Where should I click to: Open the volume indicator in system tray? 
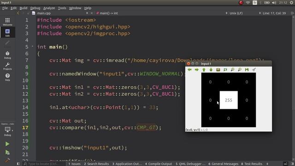274,3
